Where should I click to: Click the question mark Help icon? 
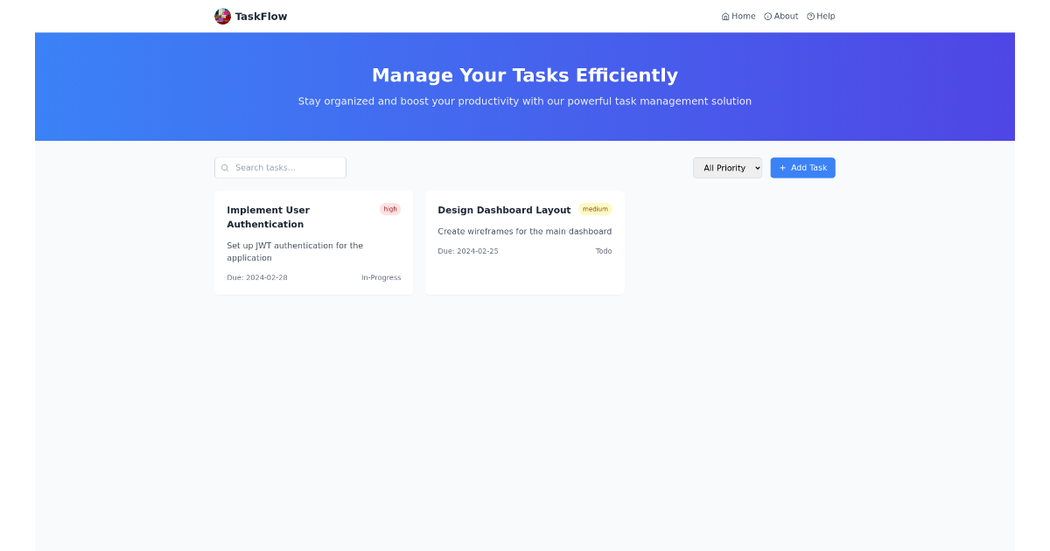coord(808,16)
